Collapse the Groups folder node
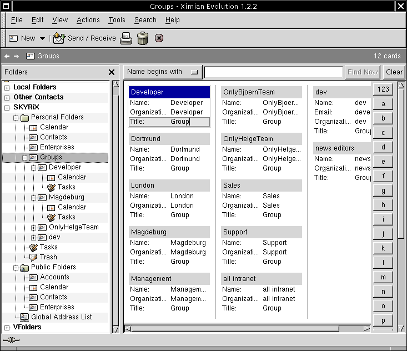The height and width of the screenshot is (351, 407). 24,158
